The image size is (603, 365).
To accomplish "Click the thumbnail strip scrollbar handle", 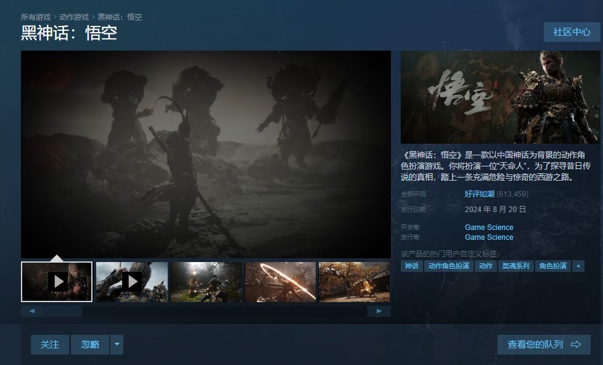I will pos(63,311).
